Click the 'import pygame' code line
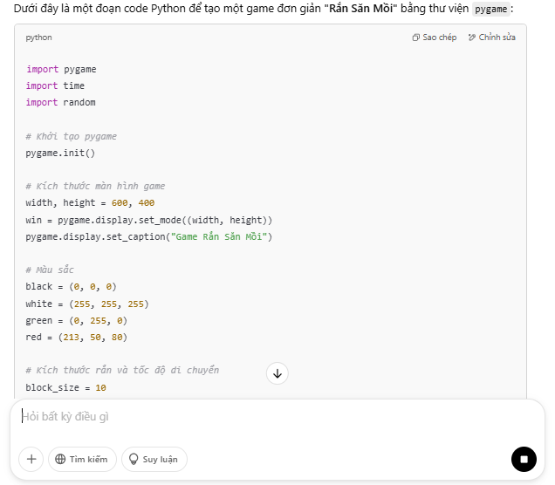This screenshot has width=555, height=485. click(61, 69)
